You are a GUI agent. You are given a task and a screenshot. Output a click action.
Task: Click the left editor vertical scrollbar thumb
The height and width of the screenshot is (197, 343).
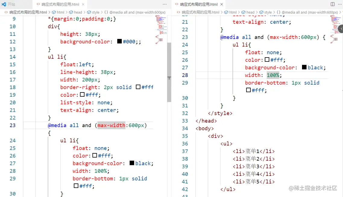[x=169, y=72]
